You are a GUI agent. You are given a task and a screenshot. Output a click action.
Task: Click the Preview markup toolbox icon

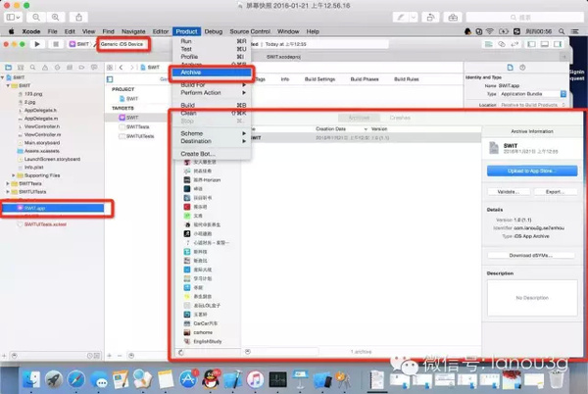pyautogui.click(x=453, y=18)
